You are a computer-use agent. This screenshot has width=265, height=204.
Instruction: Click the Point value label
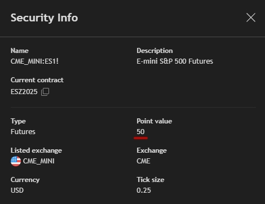154,121
